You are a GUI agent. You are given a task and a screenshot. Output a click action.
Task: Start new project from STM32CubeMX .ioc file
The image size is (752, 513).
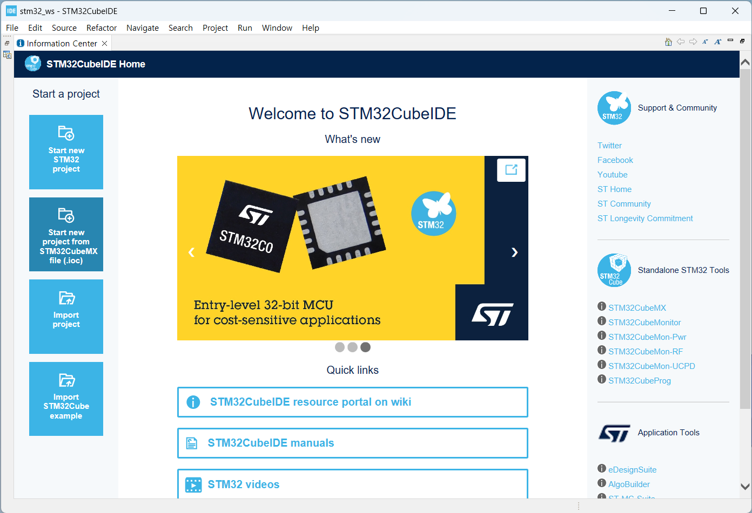66,234
